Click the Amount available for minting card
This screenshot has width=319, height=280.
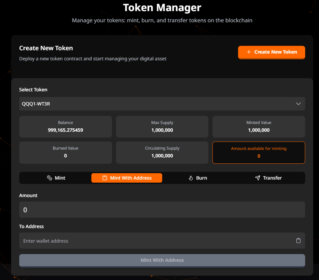point(259,153)
